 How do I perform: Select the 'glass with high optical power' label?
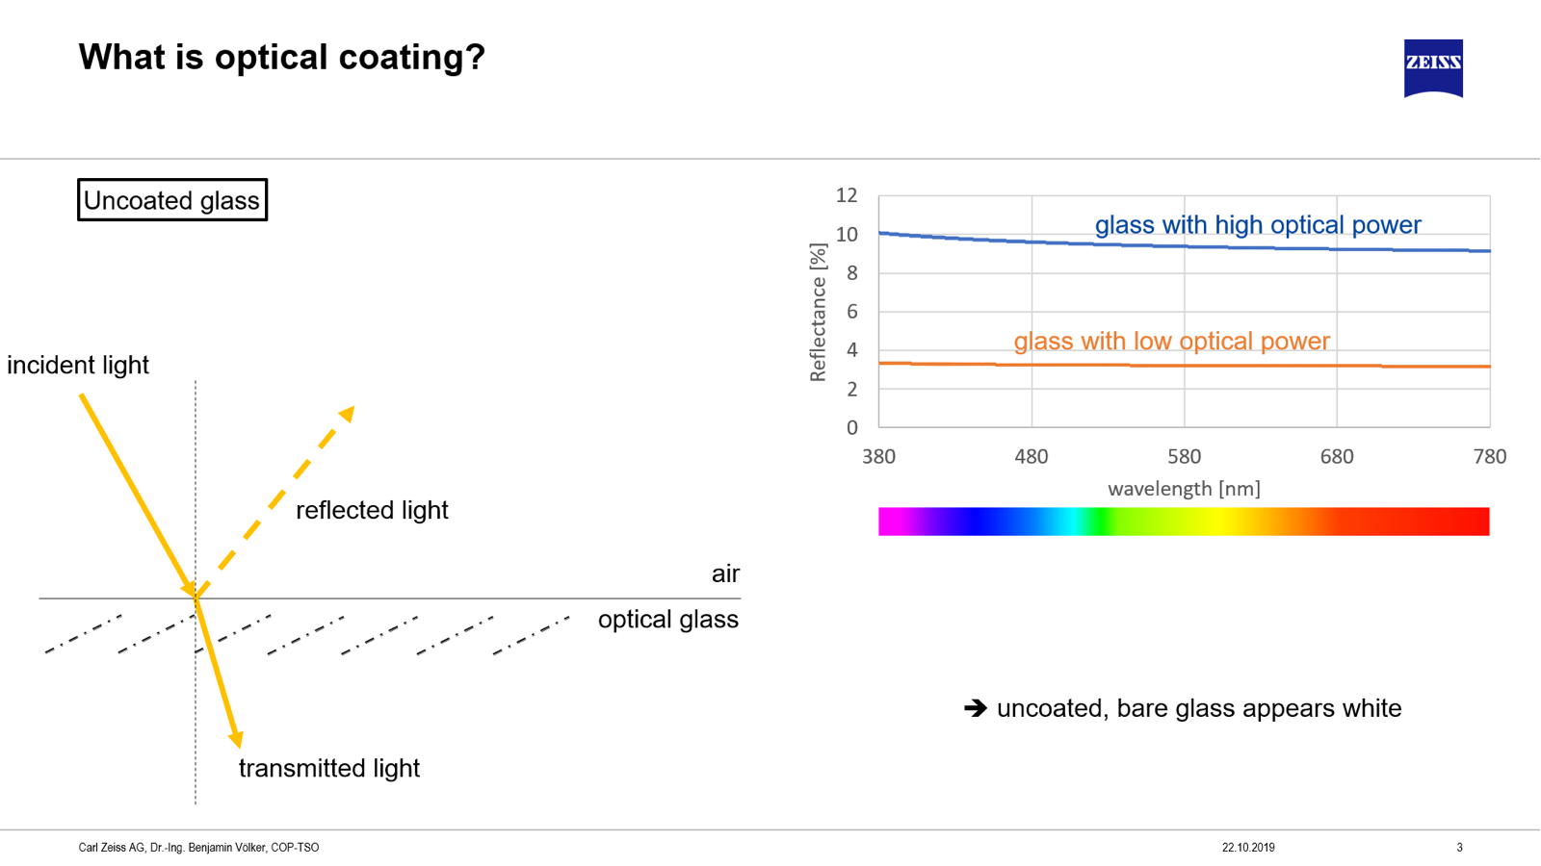tap(1258, 225)
